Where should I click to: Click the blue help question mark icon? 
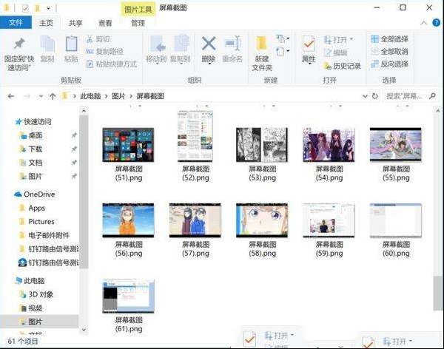pyautogui.click(x=436, y=23)
